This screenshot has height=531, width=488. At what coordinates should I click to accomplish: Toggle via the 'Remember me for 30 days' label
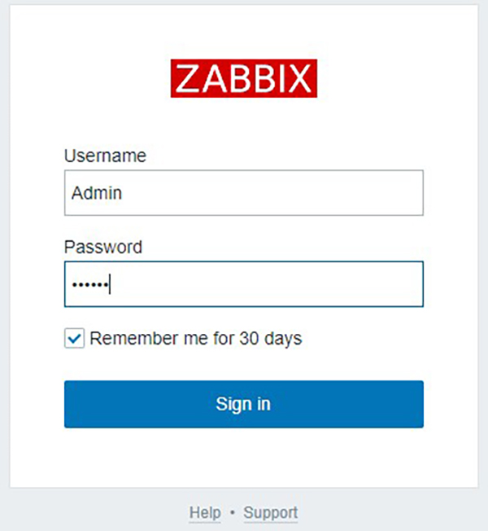196,338
